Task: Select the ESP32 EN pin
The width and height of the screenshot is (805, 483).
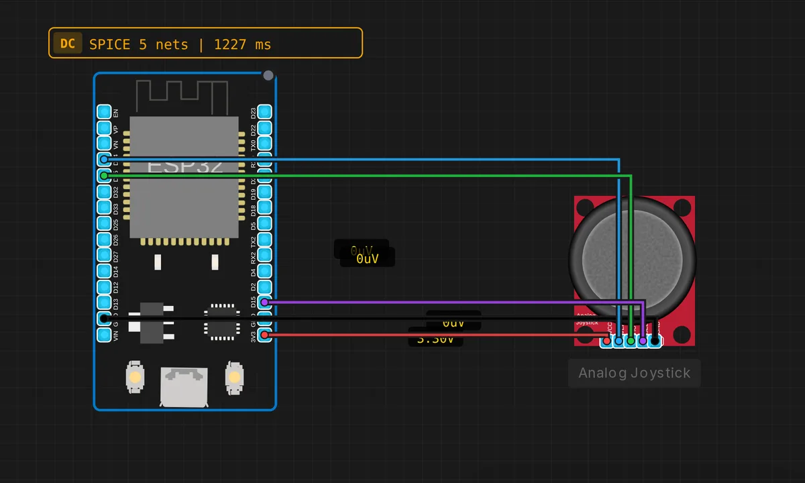Action: 104,111
